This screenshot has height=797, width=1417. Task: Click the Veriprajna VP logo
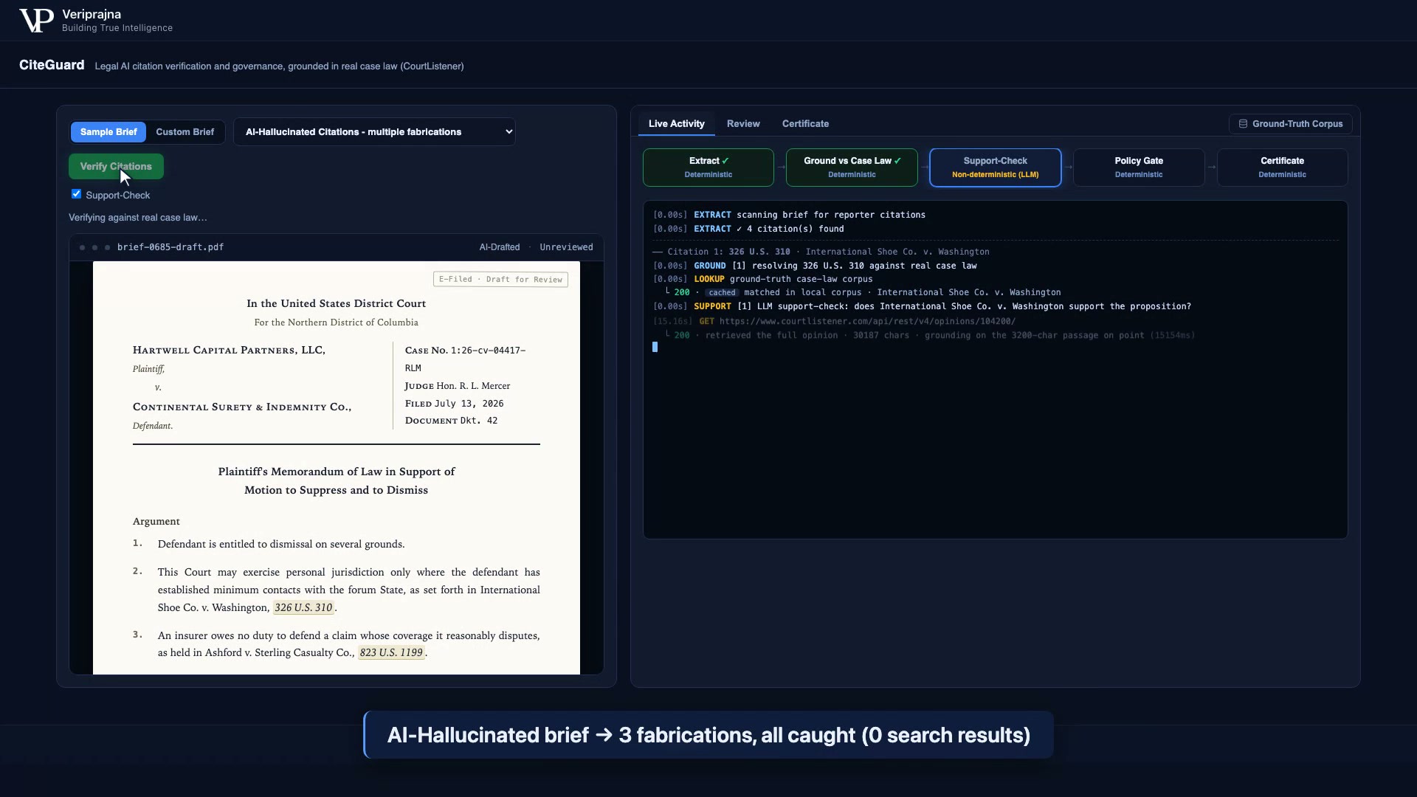[36, 21]
